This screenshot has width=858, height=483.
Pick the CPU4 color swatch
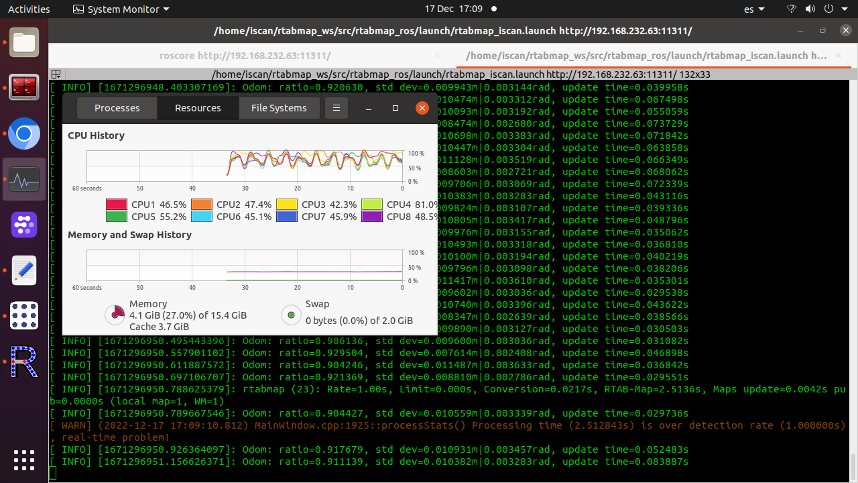pos(372,205)
